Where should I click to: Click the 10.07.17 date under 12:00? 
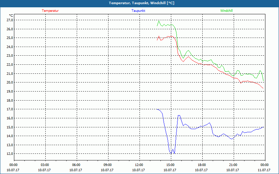click(138, 170)
